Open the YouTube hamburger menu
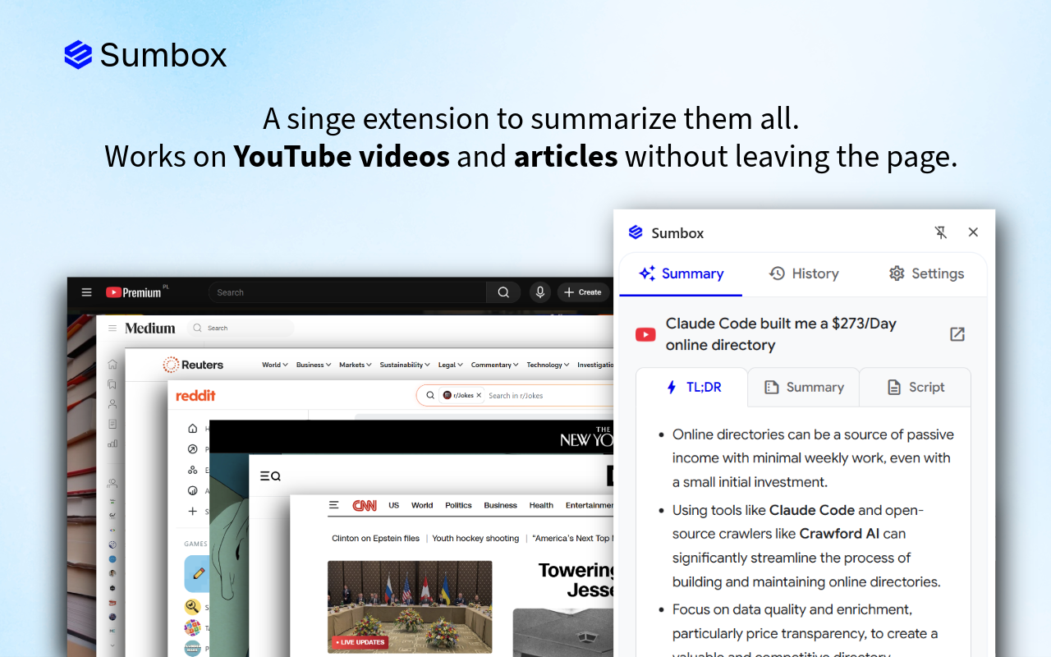Viewport: 1051px width, 657px height. click(86, 292)
